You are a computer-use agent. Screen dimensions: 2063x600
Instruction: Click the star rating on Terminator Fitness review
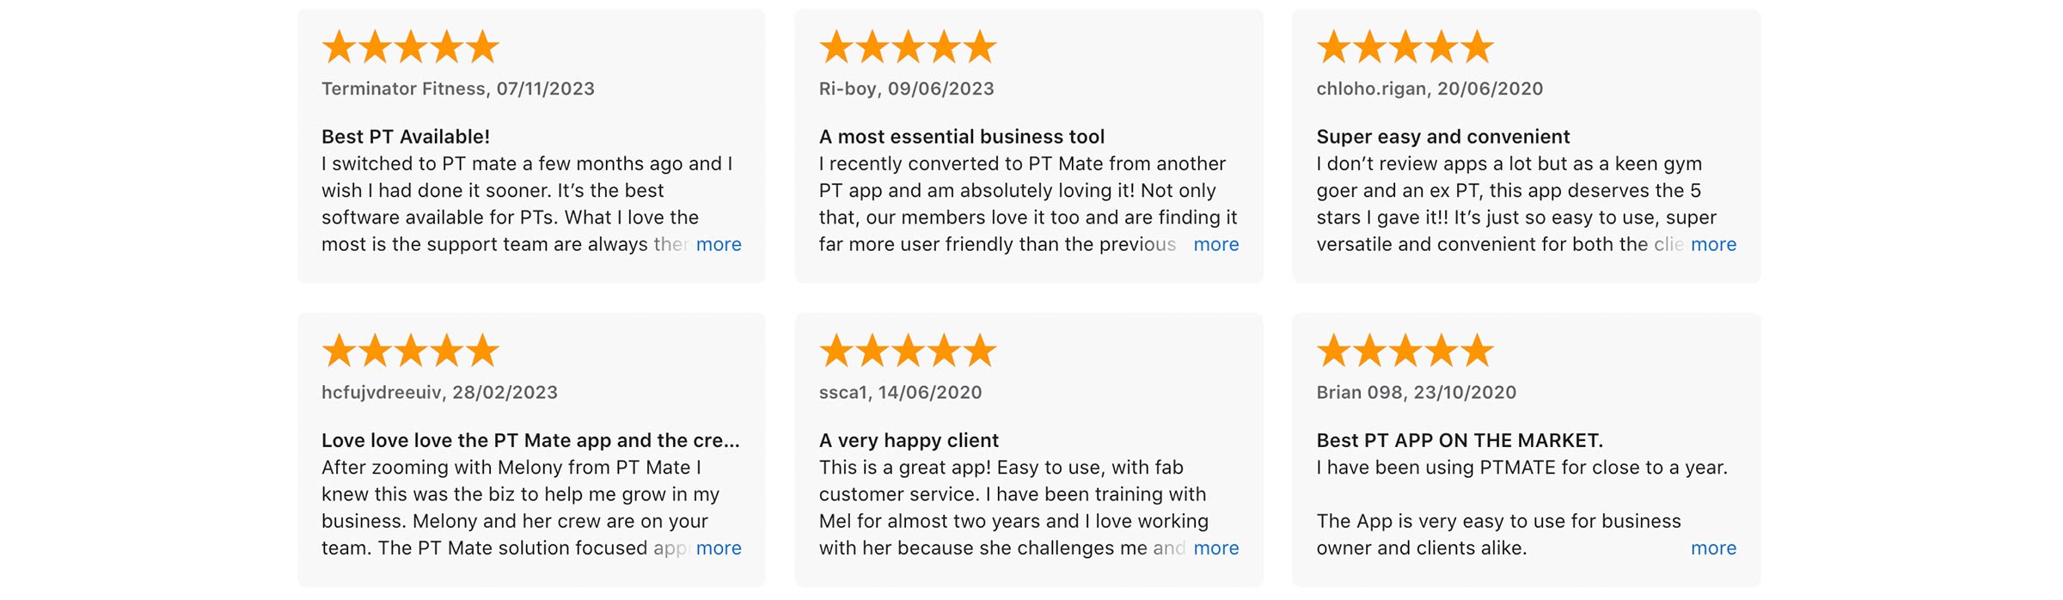click(x=411, y=46)
